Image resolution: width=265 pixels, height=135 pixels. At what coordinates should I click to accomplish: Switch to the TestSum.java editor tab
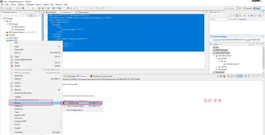[x=83, y=12]
